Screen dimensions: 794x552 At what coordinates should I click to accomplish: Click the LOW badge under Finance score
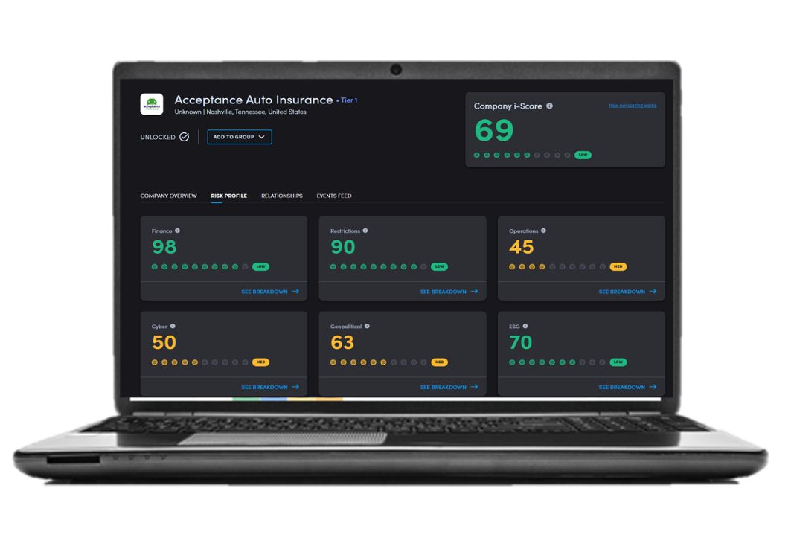click(x=261, y=266)
